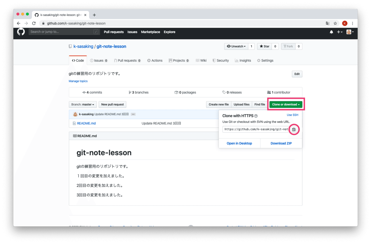
Task: Switch to Use SSH
Action: (x=292, y=115)
